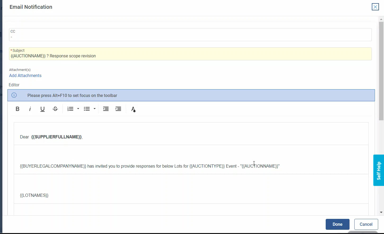Open the text color picker
This screenshot has width=384, height=234.
(x=133, y=109)
